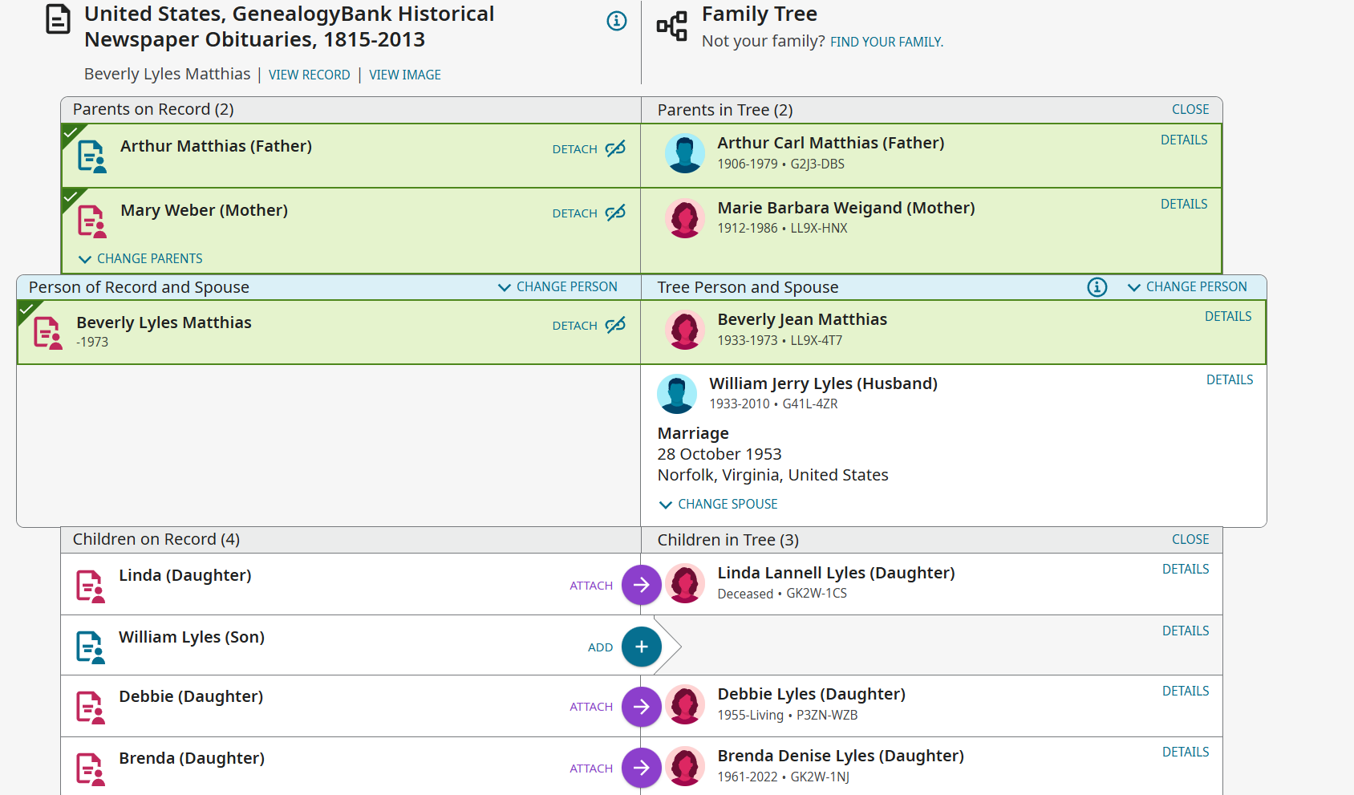
Task: Click the FIND YOUR FAMILY link
Action: click(885, 41)
